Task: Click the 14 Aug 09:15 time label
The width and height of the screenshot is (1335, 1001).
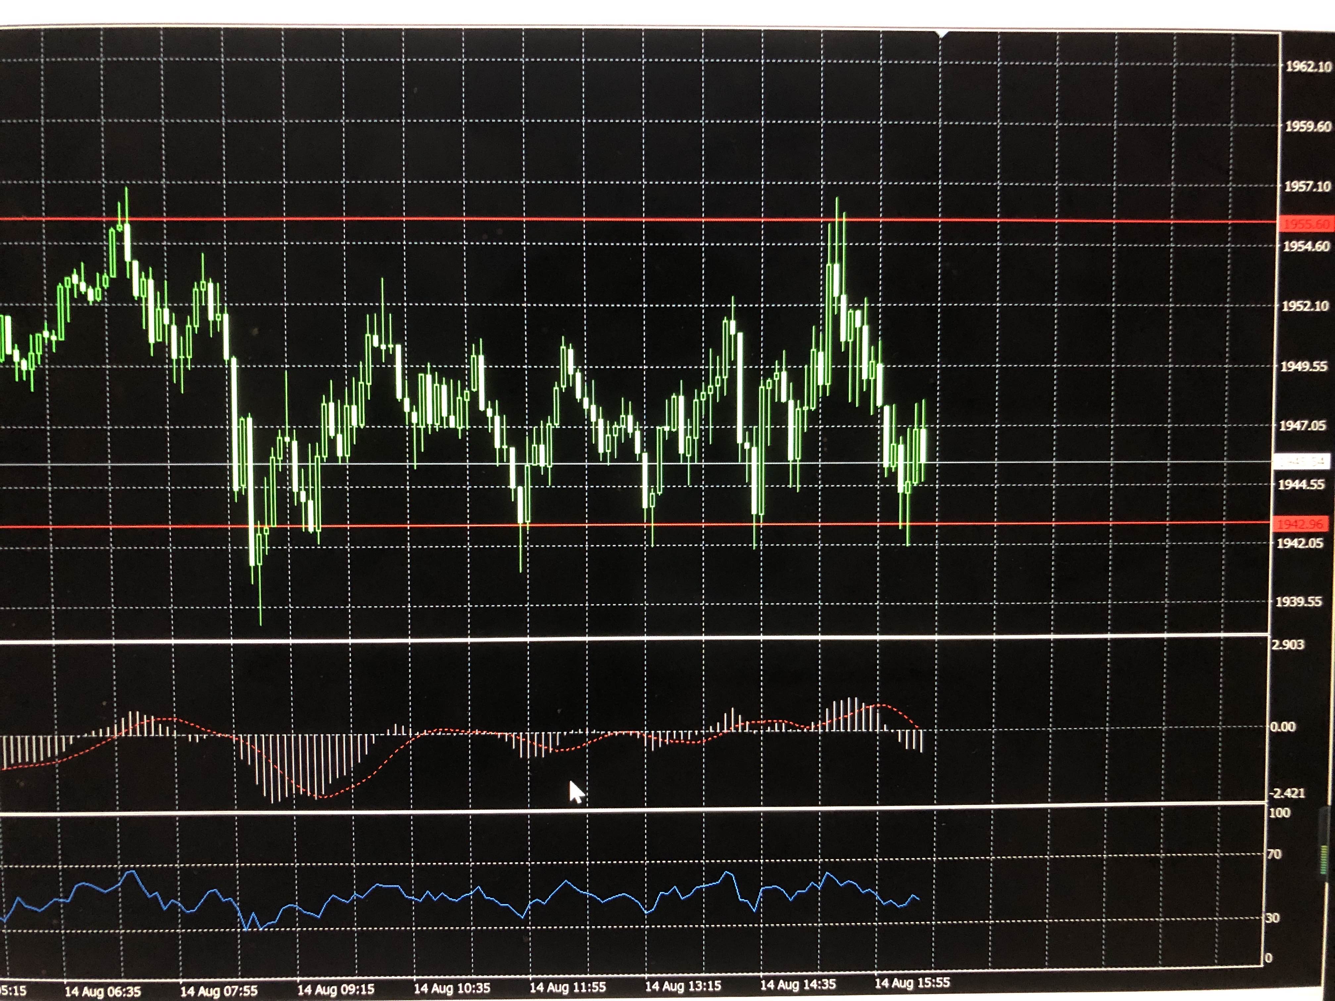Action: pyautogui.click(x=335, y=989)
